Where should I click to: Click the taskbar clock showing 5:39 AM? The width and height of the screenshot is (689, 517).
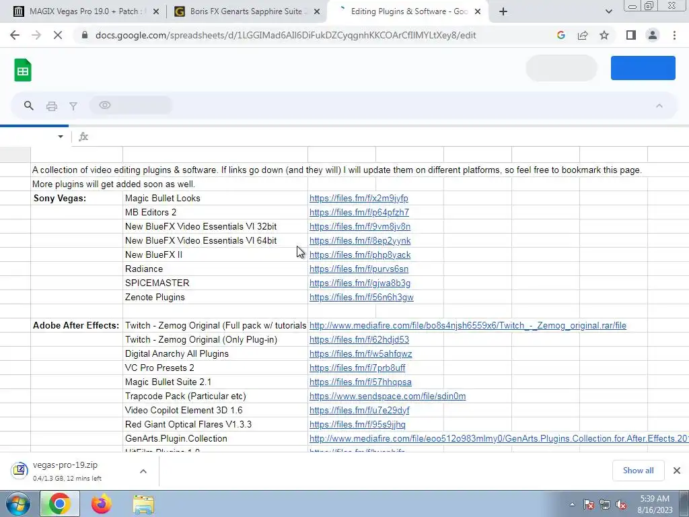(x=655, y=504)
